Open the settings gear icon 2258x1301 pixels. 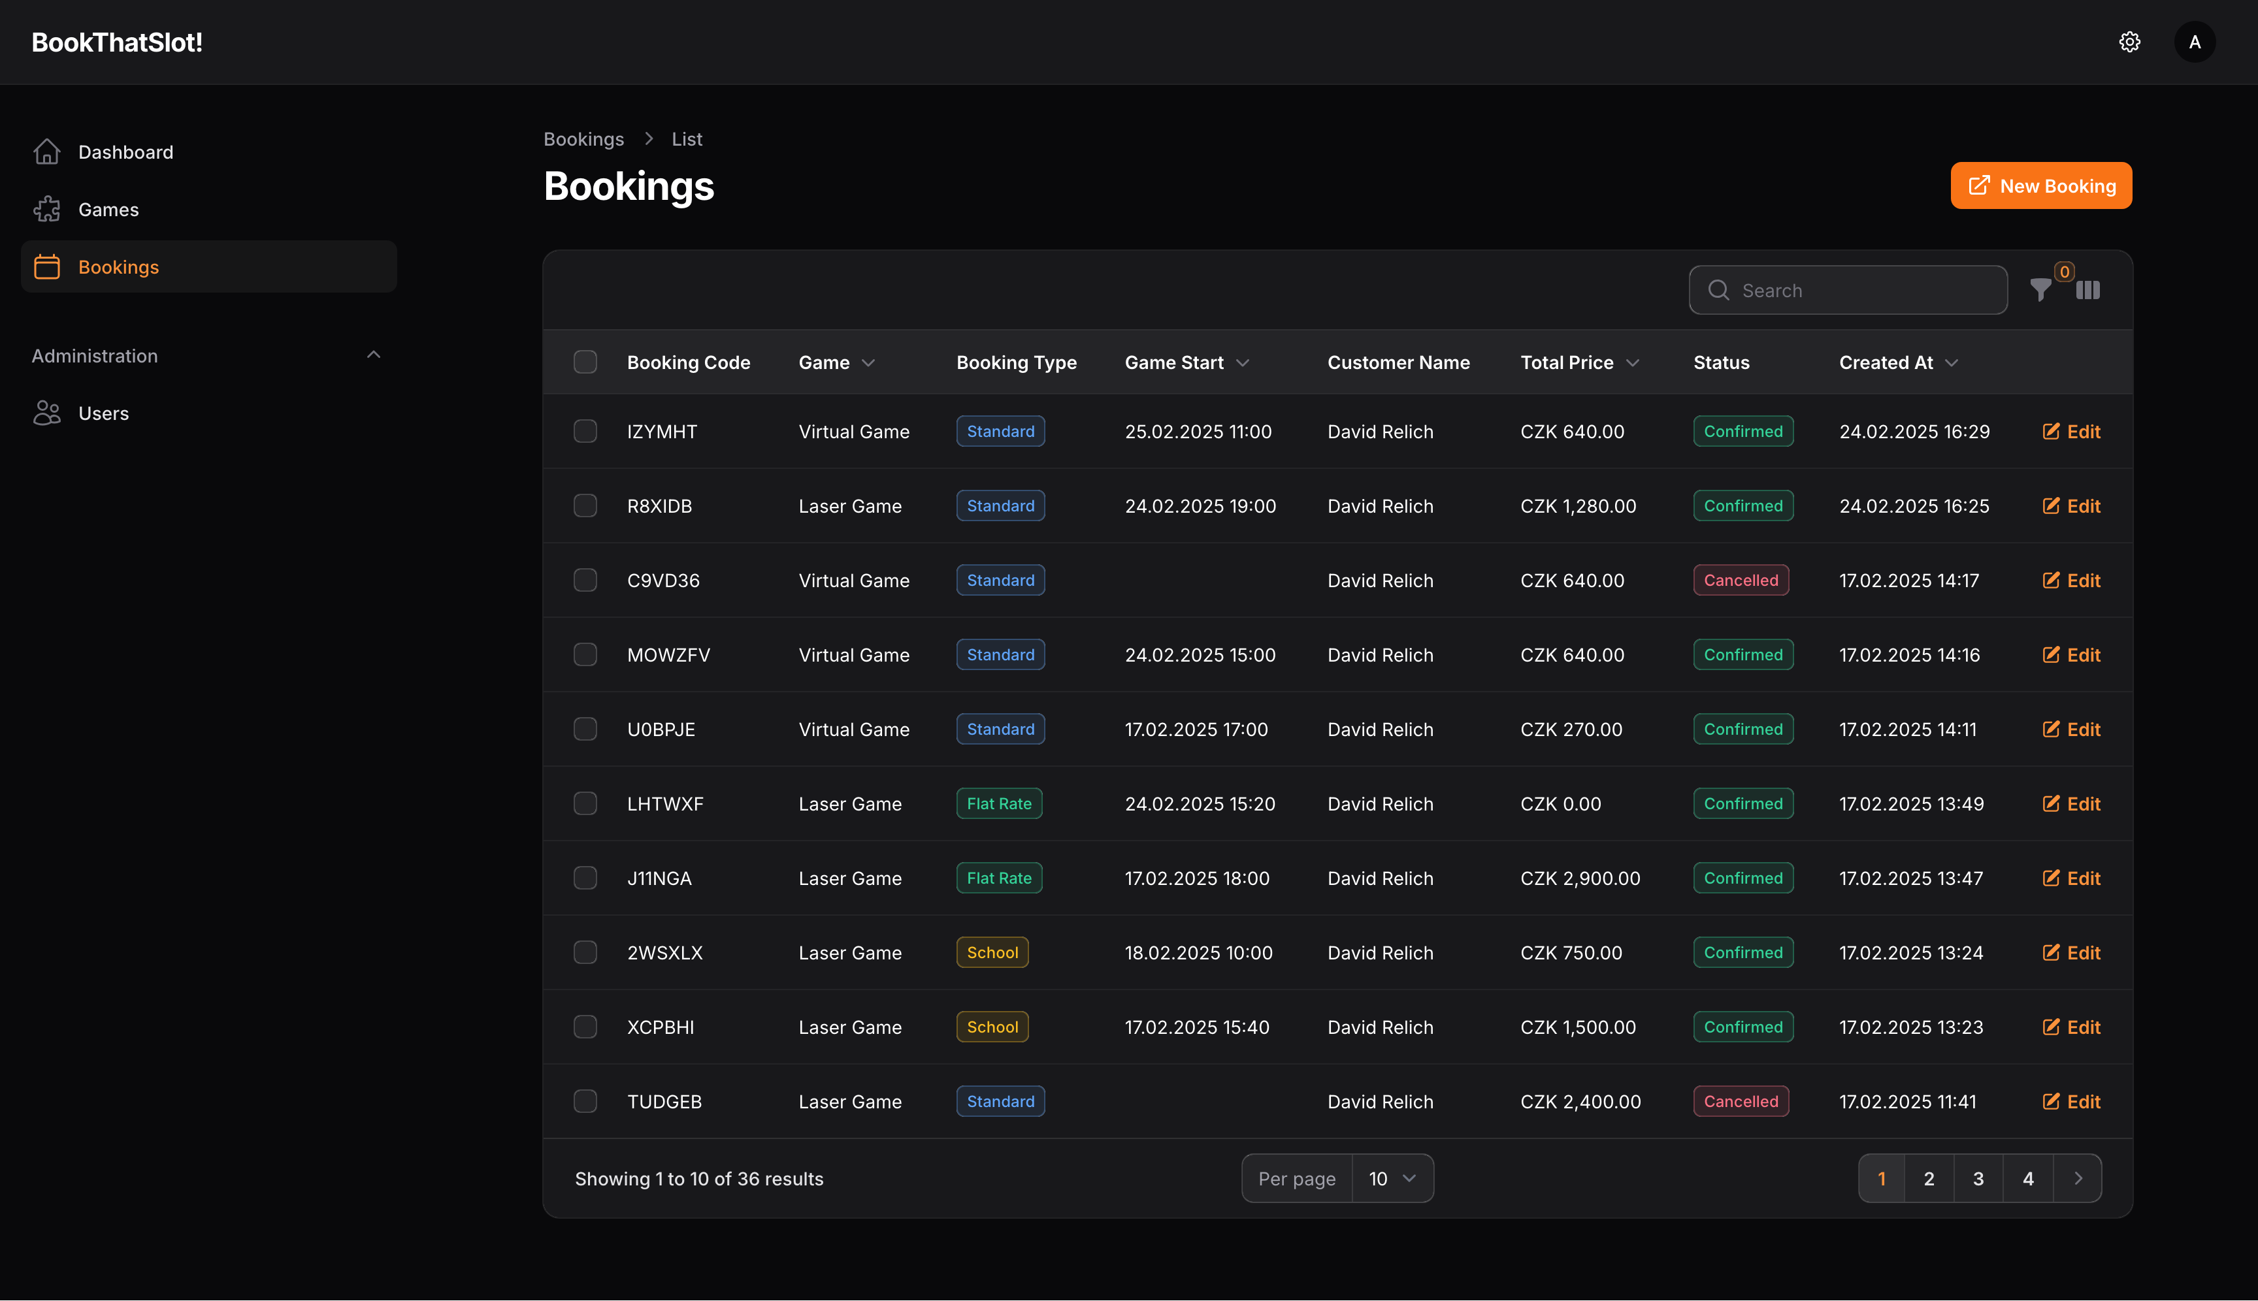click(2130, 41)
